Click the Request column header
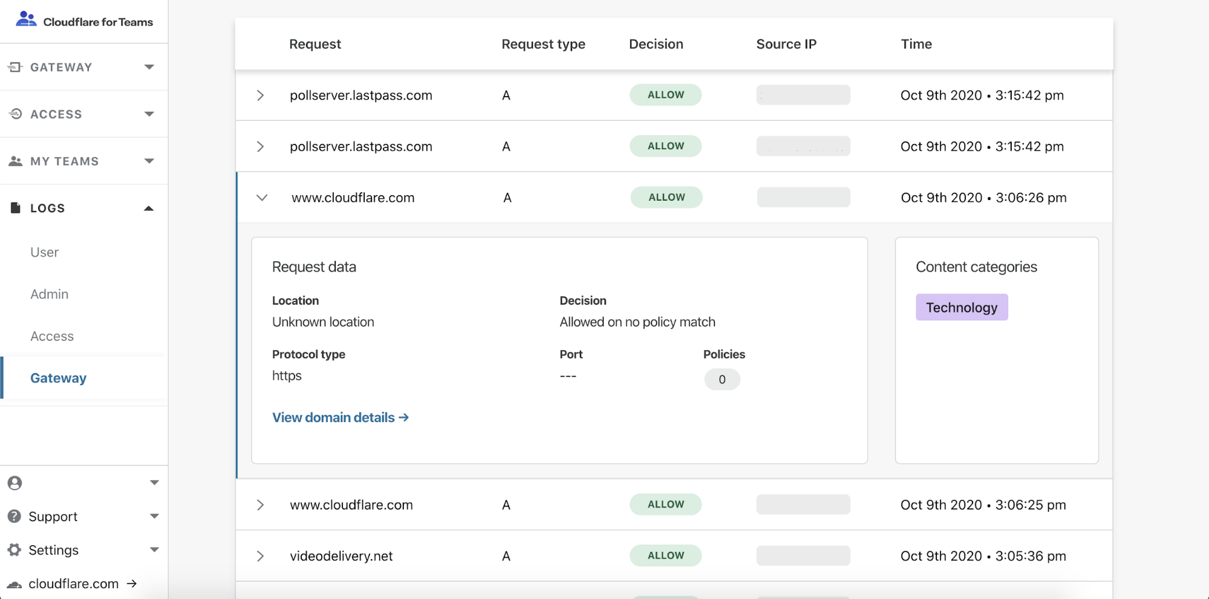This screenshot has height=599, width=1209. 315,44
